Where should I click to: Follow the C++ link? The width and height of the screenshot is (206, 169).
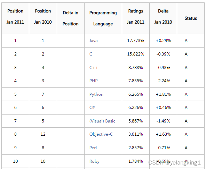pyautogui.click(x=94, y=68)
